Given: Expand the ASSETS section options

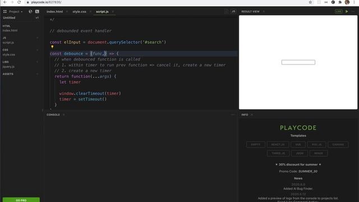Looking at the screenshot, I should click(x=38, y=74).
